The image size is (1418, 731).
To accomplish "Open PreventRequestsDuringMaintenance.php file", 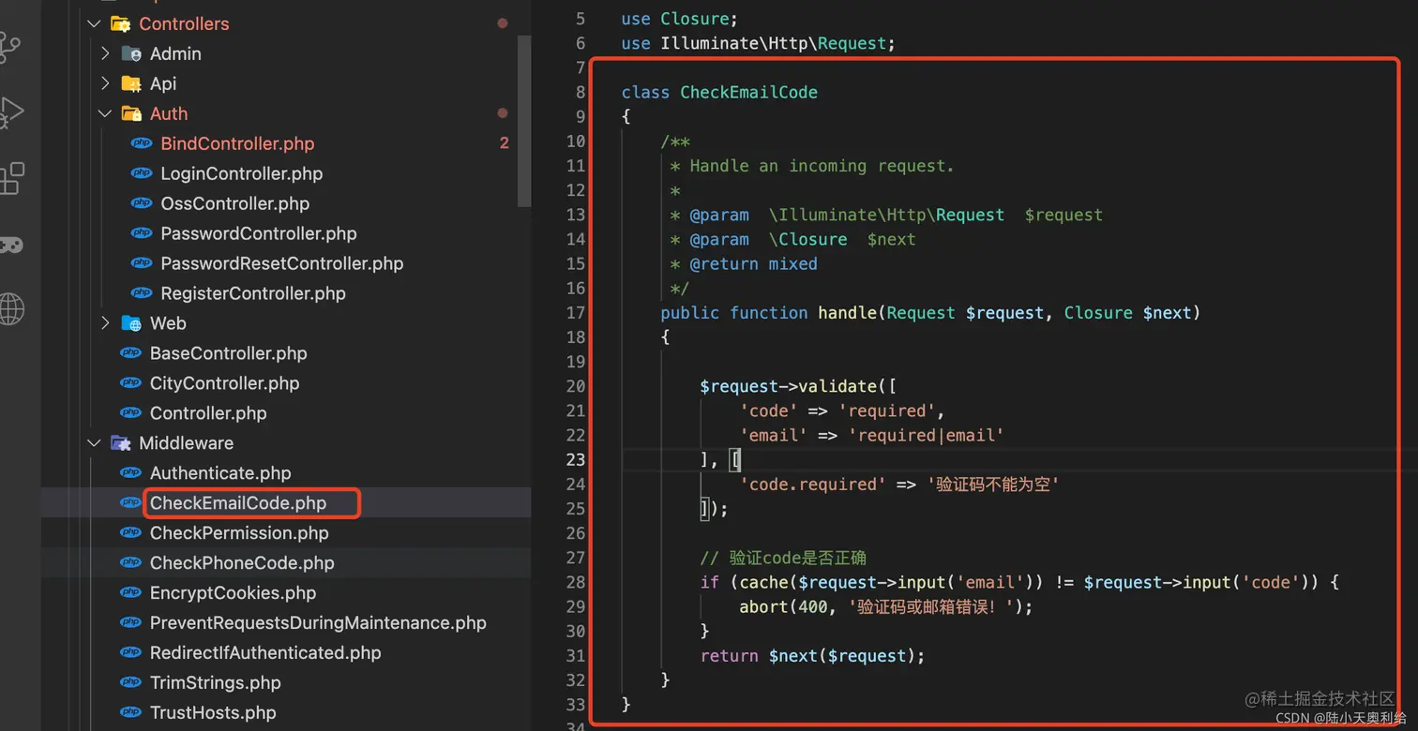I will (x=318, y=623).
